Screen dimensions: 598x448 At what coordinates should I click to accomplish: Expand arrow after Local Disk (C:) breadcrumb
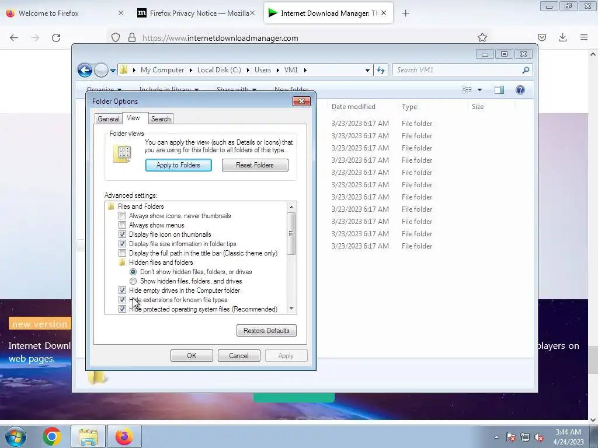click(x=248, y=70)
